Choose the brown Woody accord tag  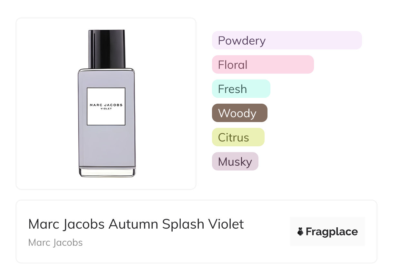[x=239, y=113]
